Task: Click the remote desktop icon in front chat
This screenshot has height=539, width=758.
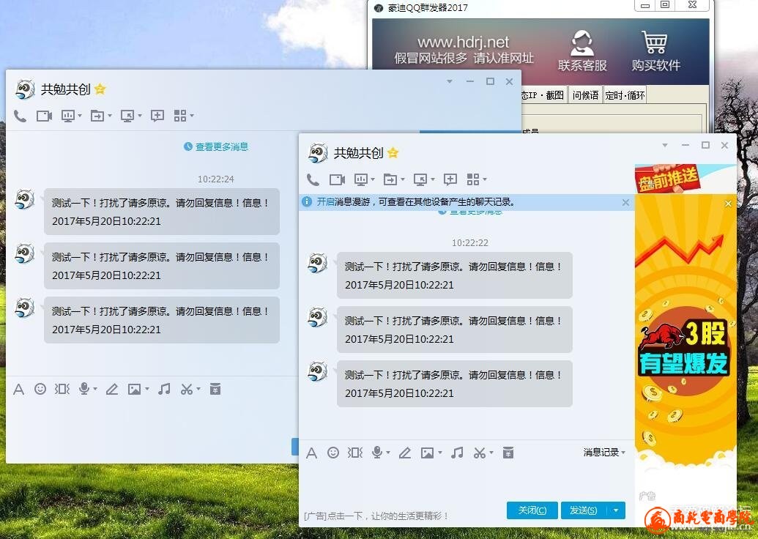Action: click(x=420, y=180)
